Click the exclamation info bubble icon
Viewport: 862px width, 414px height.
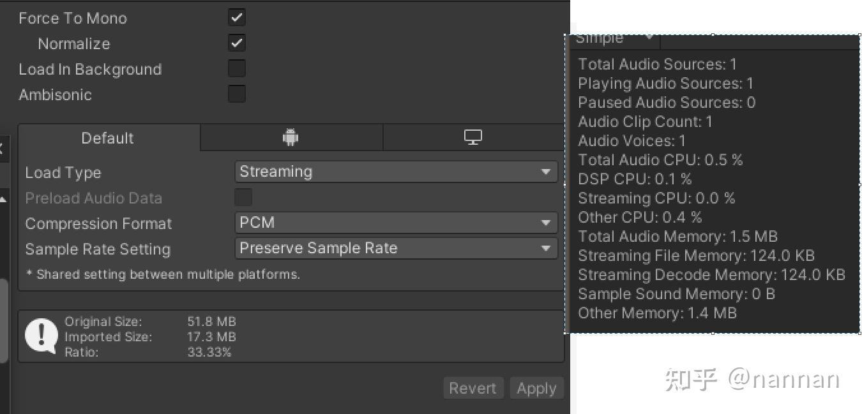42,336
